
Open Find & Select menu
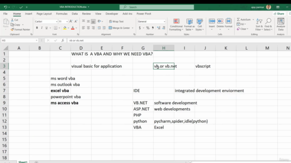click(x=268, y=24)
